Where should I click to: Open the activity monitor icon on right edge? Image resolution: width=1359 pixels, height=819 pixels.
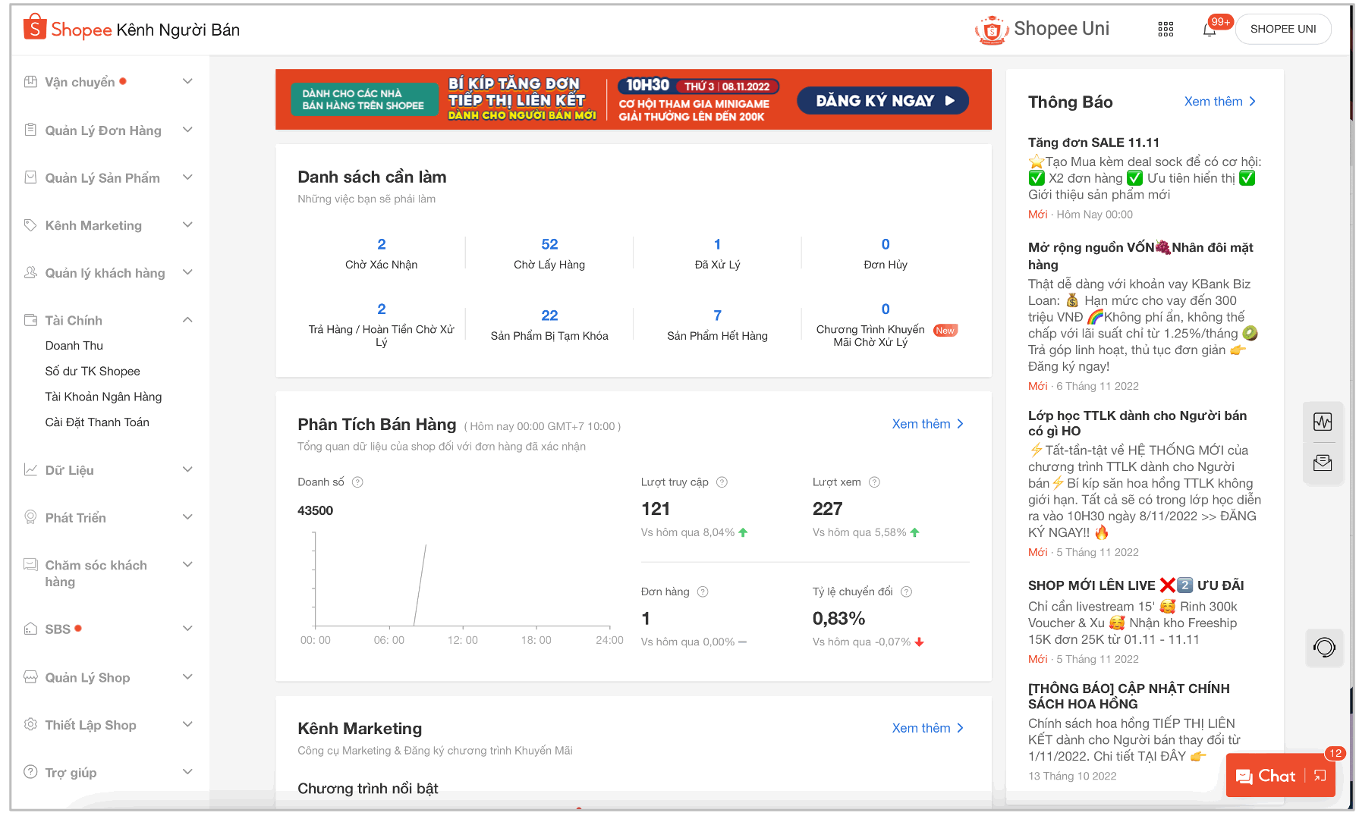(x=1323, y=422)
